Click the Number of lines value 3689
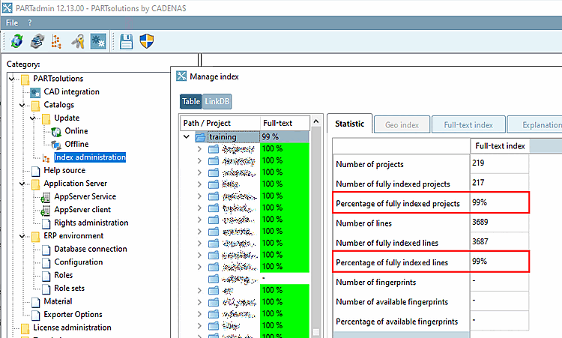562x338 pixels. [480, 223]
